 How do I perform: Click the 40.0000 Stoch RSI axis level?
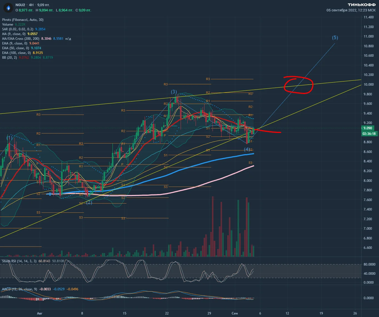pos(370,274)
